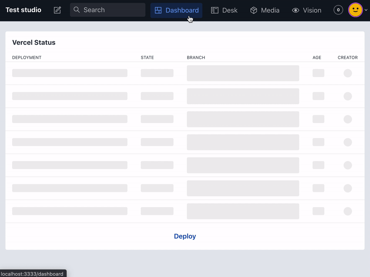Viewport: 370px width, 277px height.
Task: Click the Vercel Status heading
Action: 34,42
